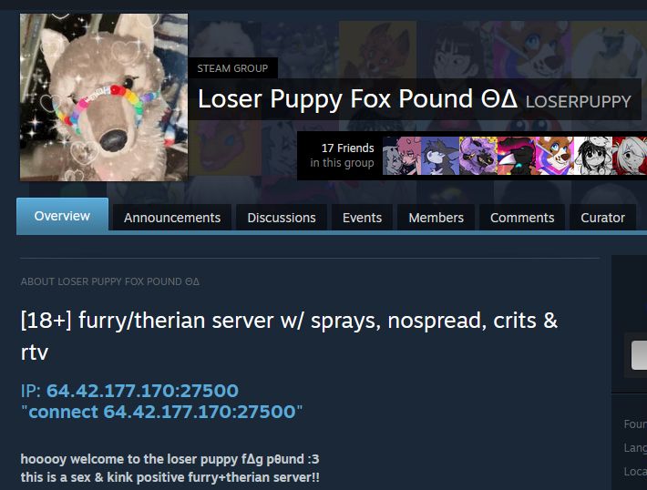Image resolution: width=647 pixels, height=490 pixels.
Task: Switch to the Overview tab
Action: point(62,216)
